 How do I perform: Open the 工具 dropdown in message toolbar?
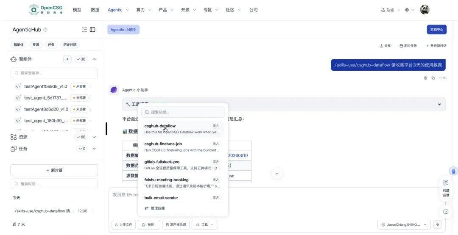(204, 224)
